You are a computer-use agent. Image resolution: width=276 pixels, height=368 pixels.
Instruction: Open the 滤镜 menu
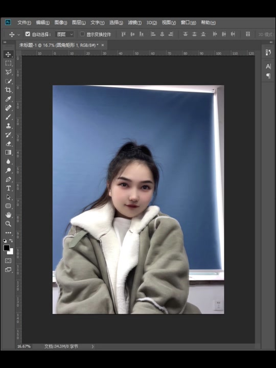[x=134, y=22]
